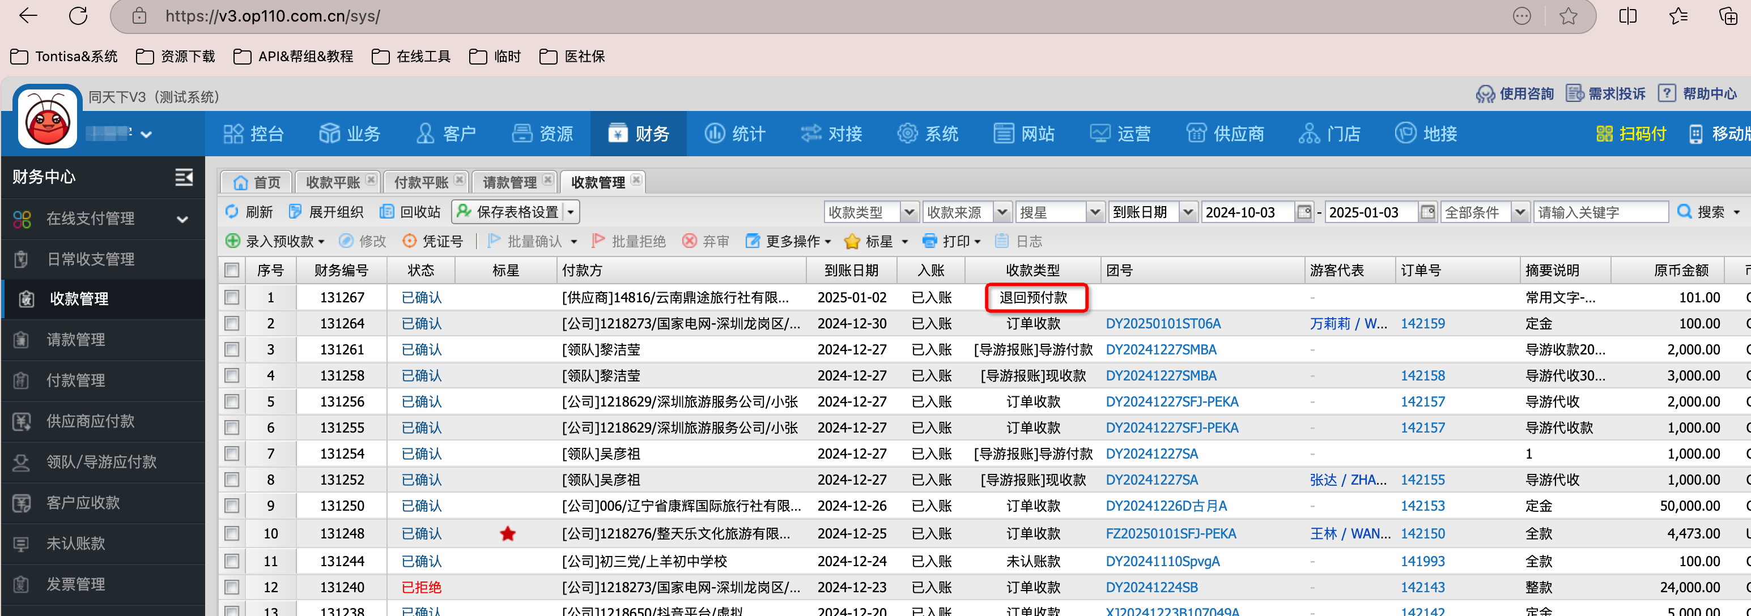Image resolution: width=1751 pixels, height=616 pixels.
Task: Open the 业务 top menu
Action: point(350,134)
